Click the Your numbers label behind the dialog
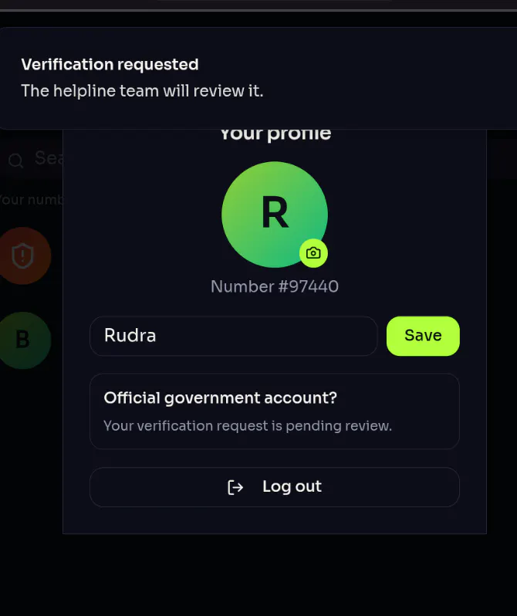Image resolution: width=517 pixels, height=616 pixels. (x=32, y=200)
